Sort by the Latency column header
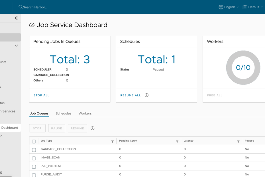 (188, 140)
